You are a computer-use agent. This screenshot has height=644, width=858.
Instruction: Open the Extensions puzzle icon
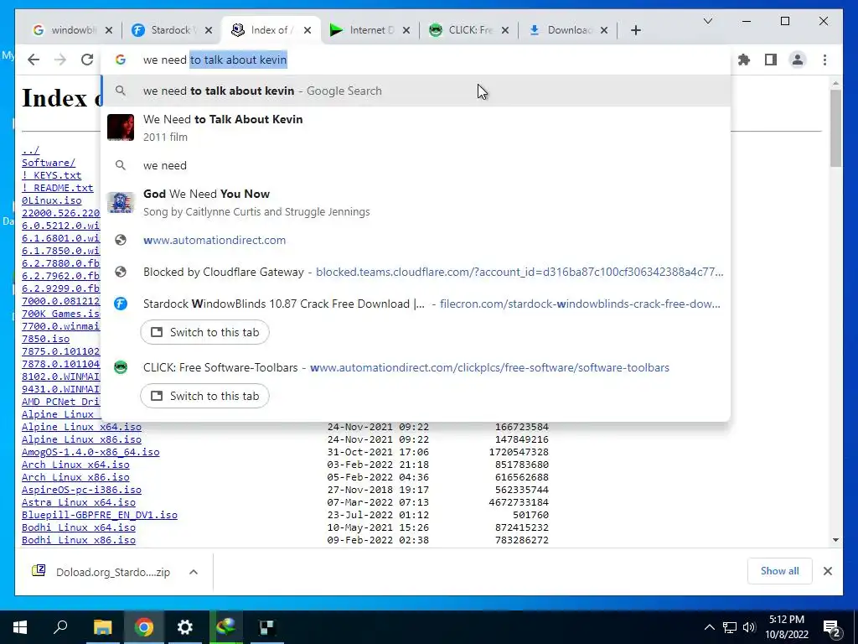pyautogui.click(x=744, y=60)
